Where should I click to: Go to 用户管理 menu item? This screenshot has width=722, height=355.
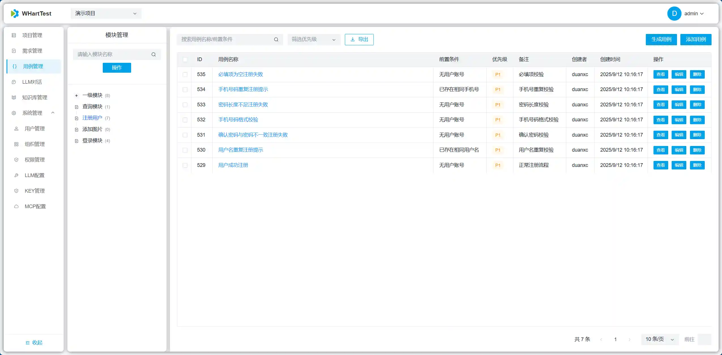click(x=35, y=129)
